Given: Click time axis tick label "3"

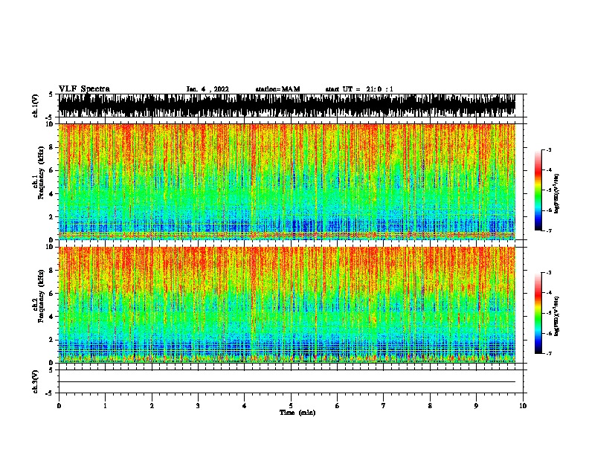Looking at the screenshot, I should 198,405.
